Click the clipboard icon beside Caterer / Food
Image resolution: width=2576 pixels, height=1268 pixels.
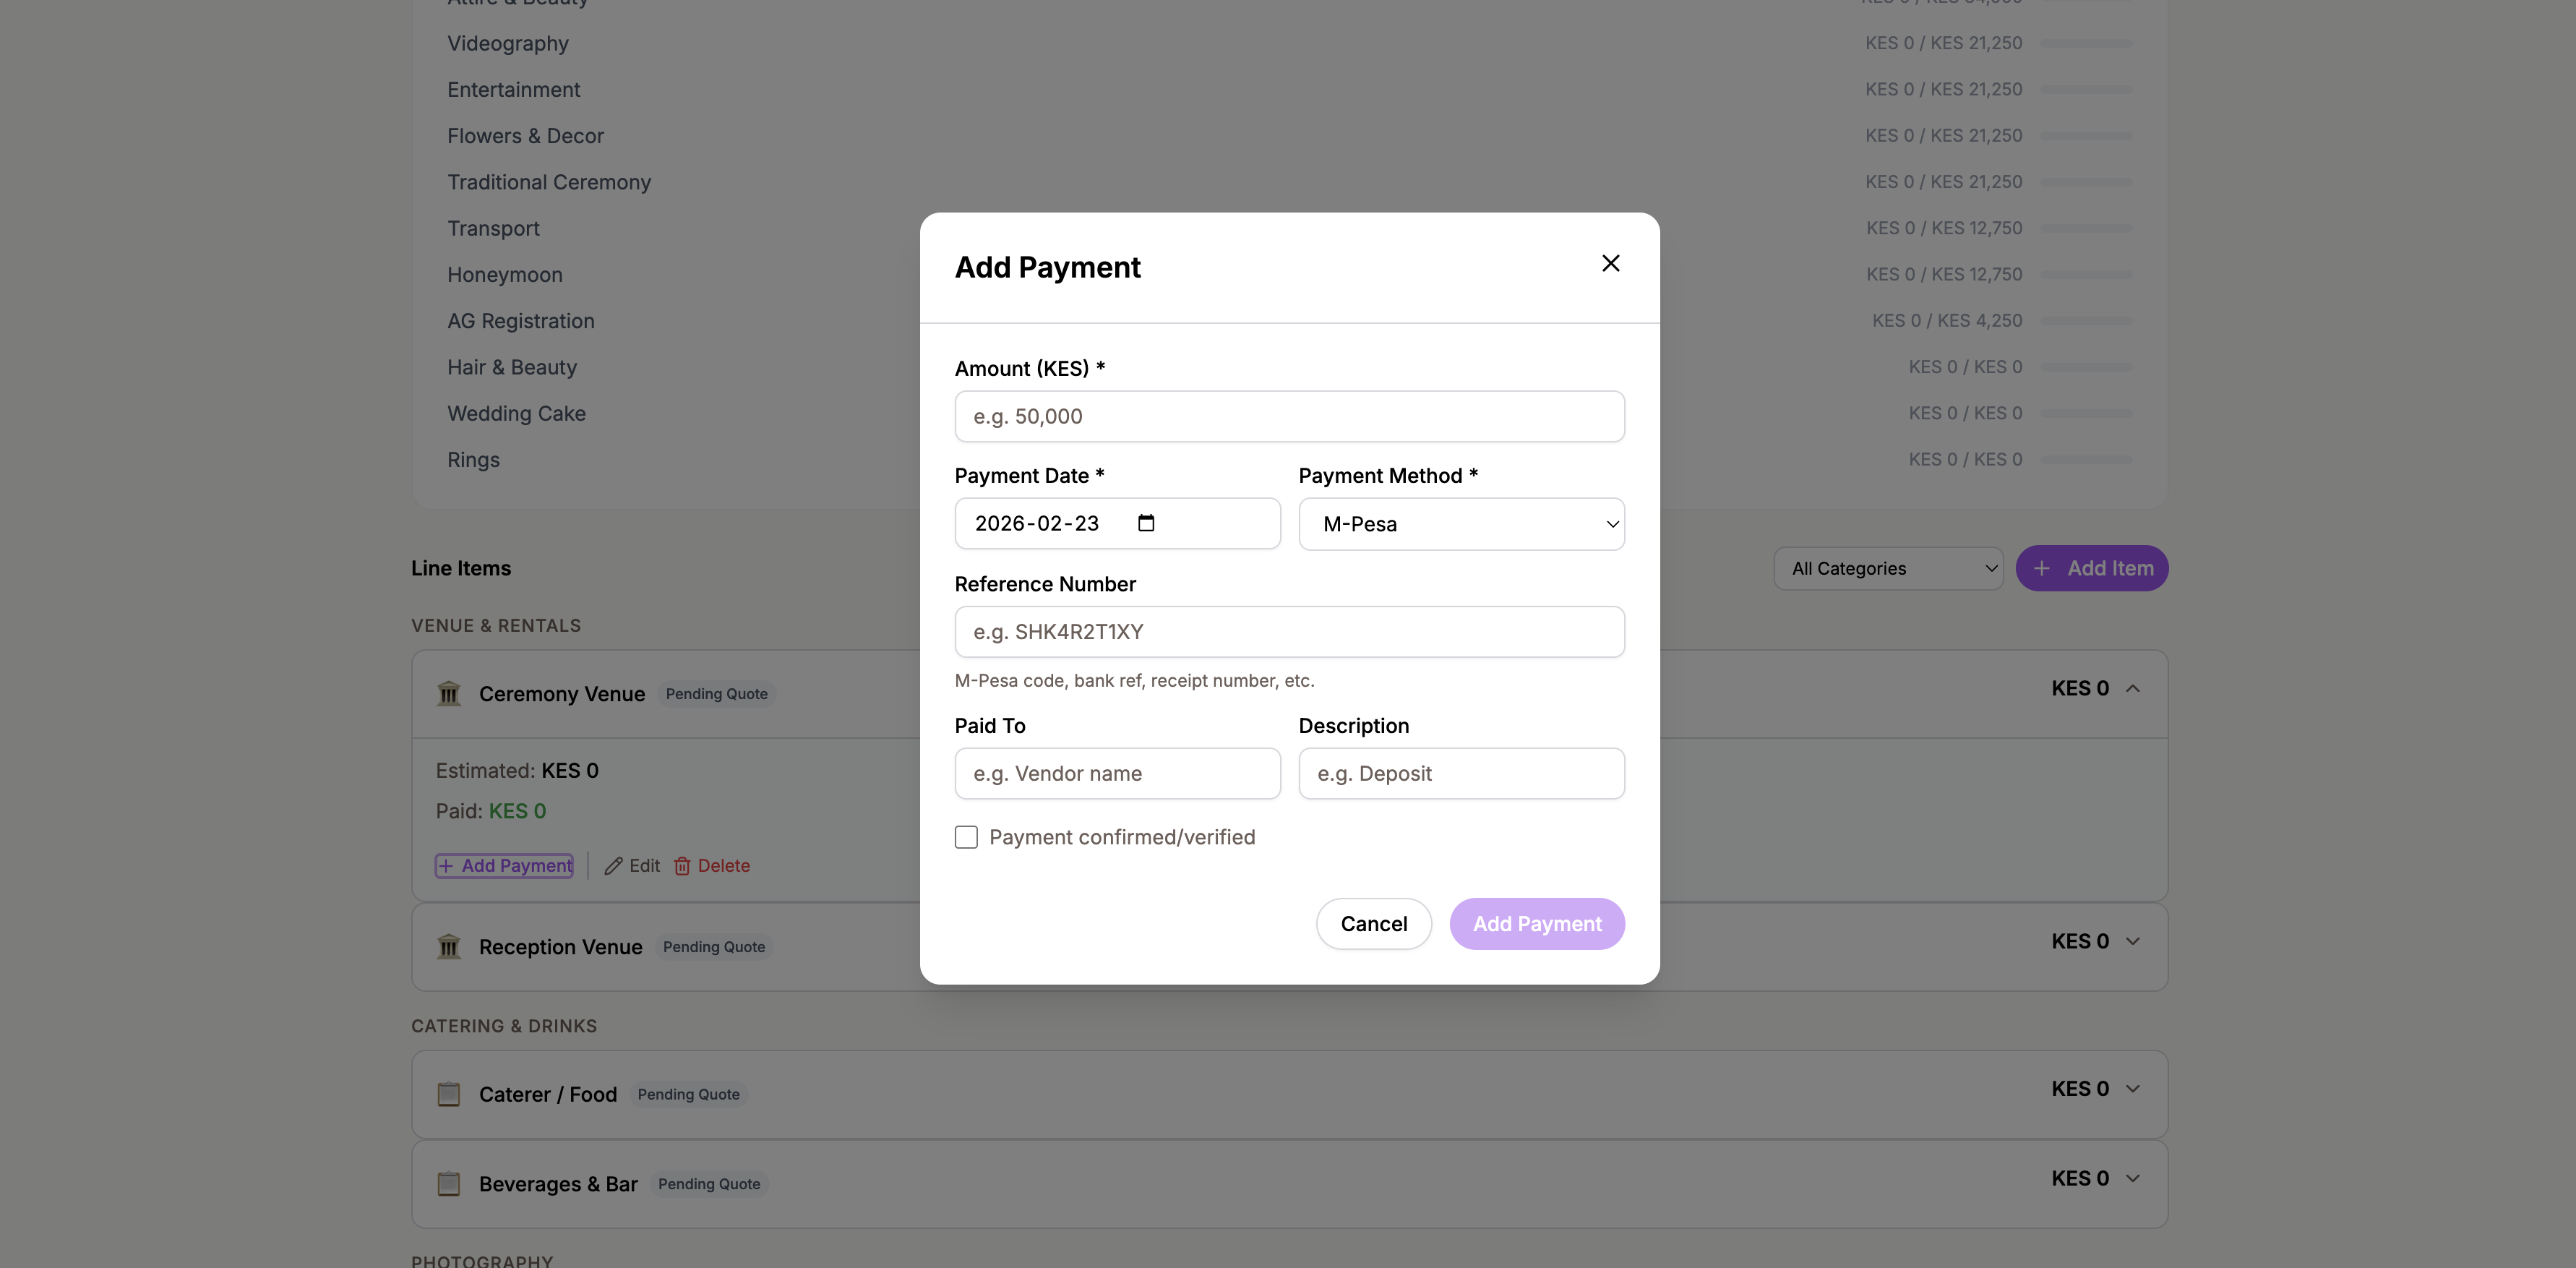pos(449,1094)
